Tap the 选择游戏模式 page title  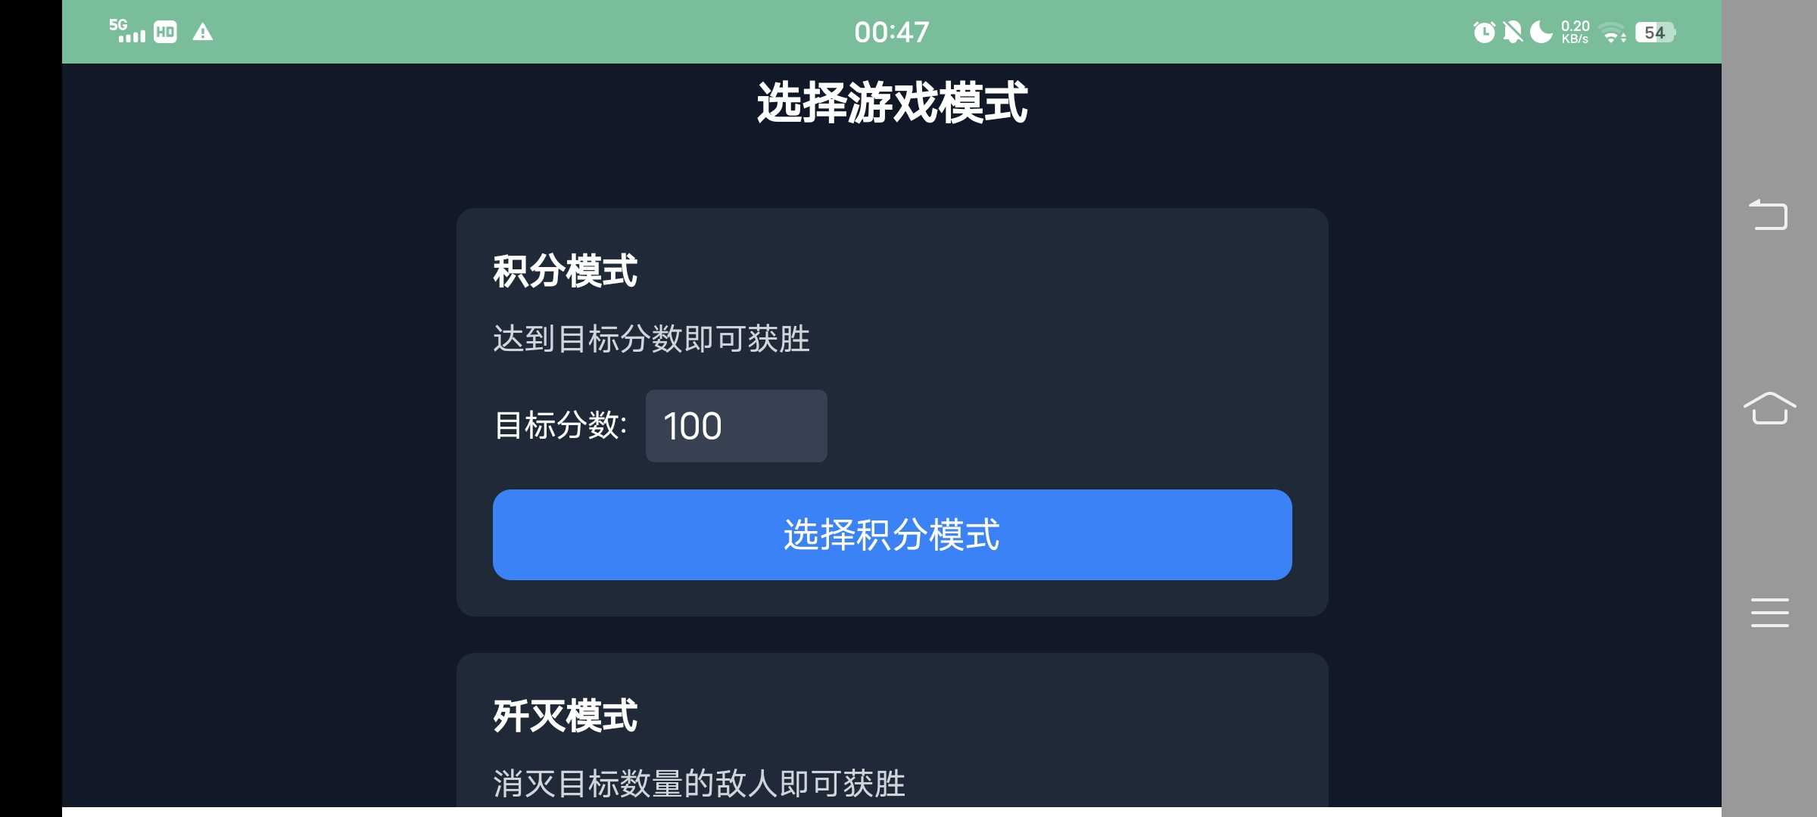(892, 103)
